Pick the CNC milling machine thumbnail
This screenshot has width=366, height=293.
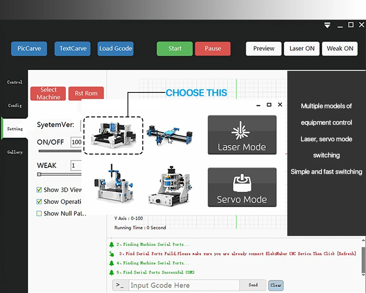(x=170, y=186)
